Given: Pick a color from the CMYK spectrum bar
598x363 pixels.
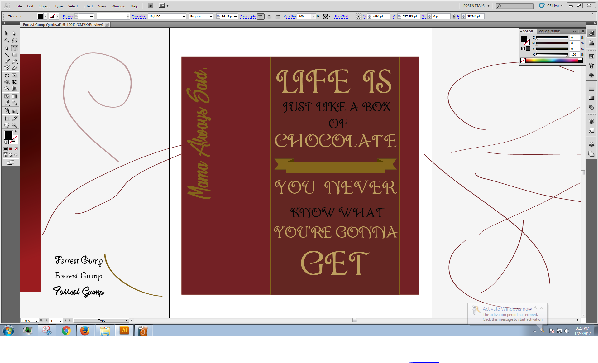Looking at the screenshot, I should point(552,60).
